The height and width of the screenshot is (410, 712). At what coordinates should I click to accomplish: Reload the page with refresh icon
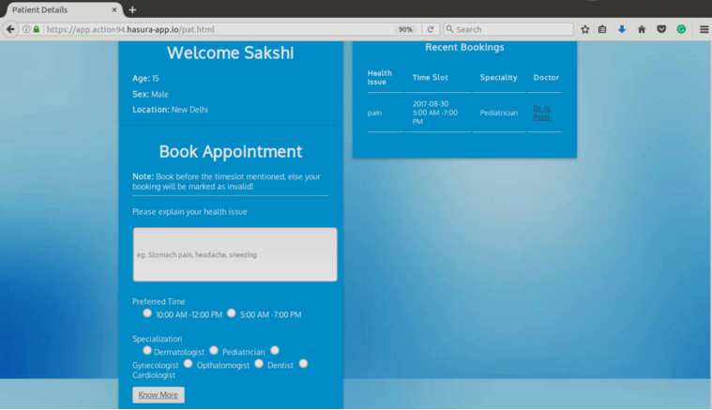(430, 29)
